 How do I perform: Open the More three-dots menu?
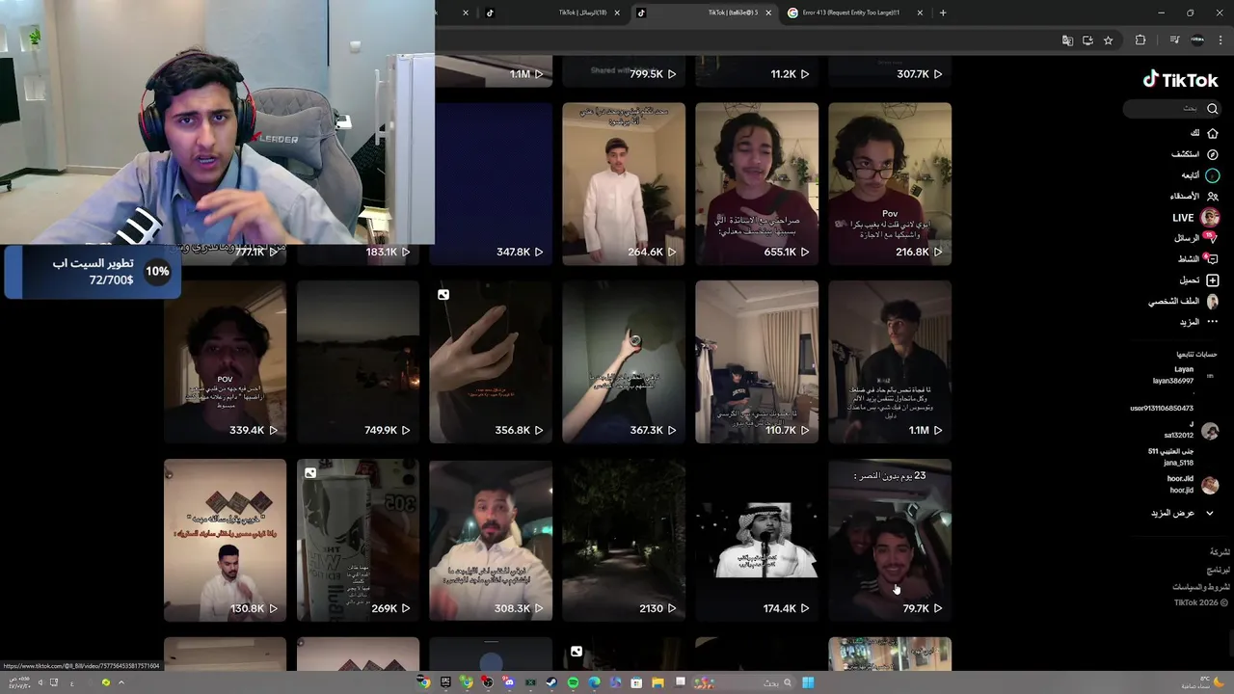[x=1213, y=322]
